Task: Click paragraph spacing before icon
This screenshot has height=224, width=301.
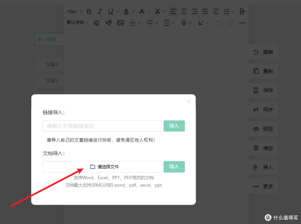Action: 133,23
